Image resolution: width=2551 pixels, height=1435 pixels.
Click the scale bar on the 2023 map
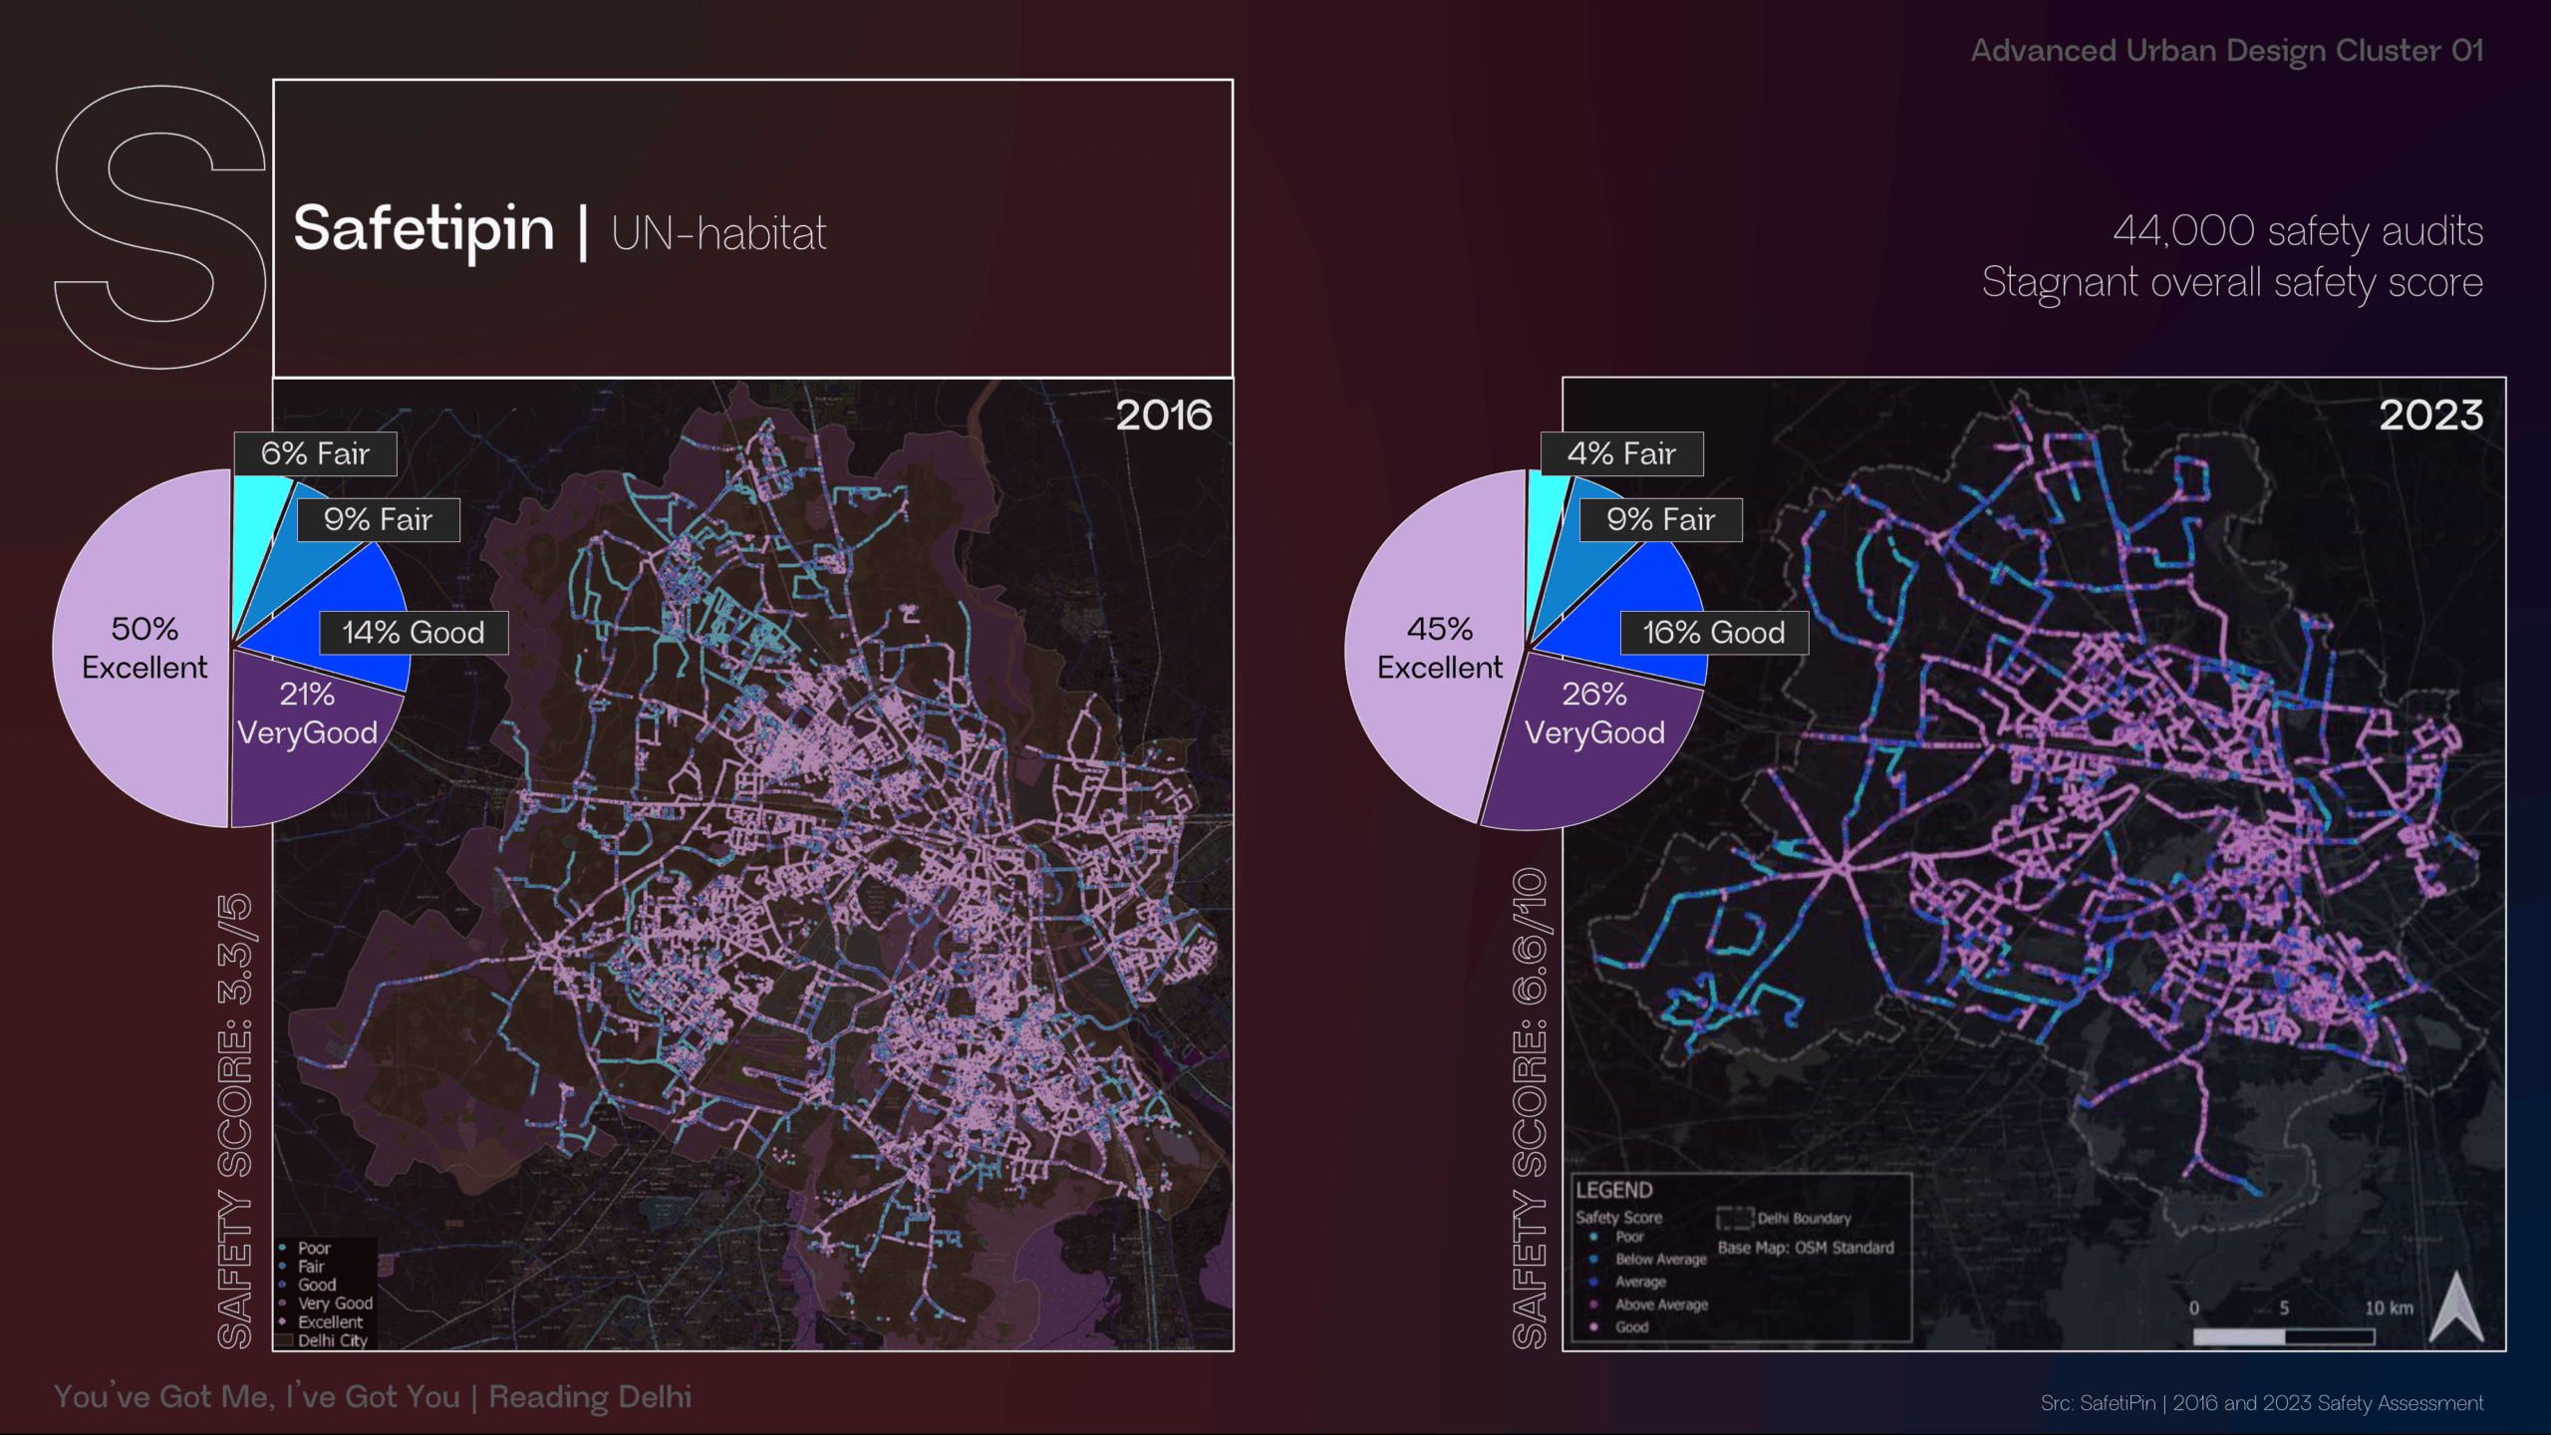point(2284,1336)
